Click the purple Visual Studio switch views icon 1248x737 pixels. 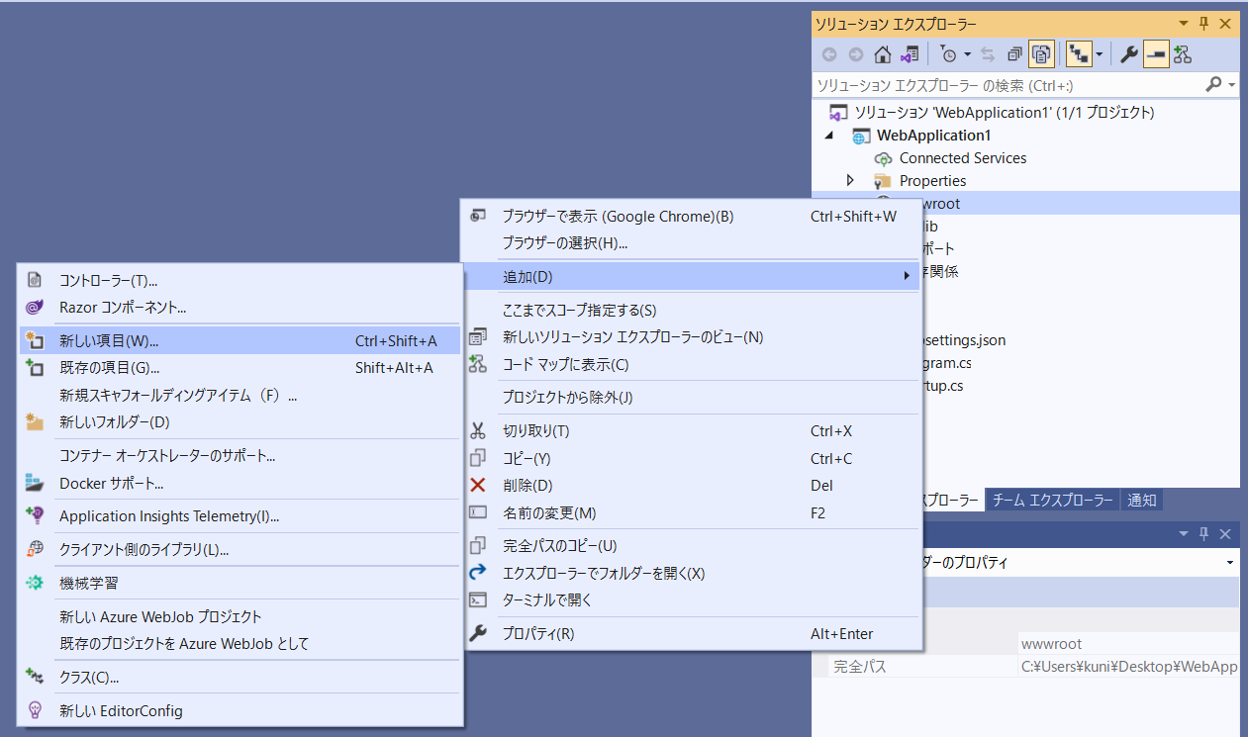[x=909, y=55]
